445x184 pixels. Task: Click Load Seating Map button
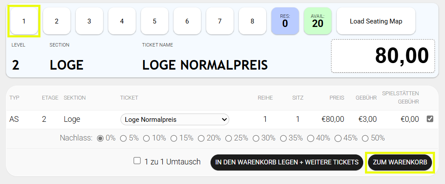click(376, 21)
